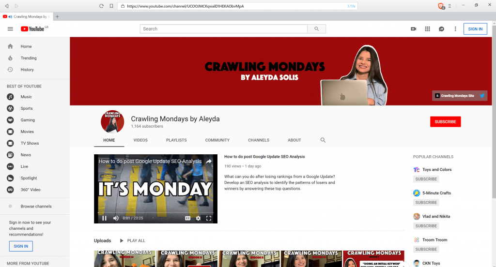496x267 pixels.
Task: Focus the YouTube Search field
Action: pyautogui.click(x=223, y=29)
